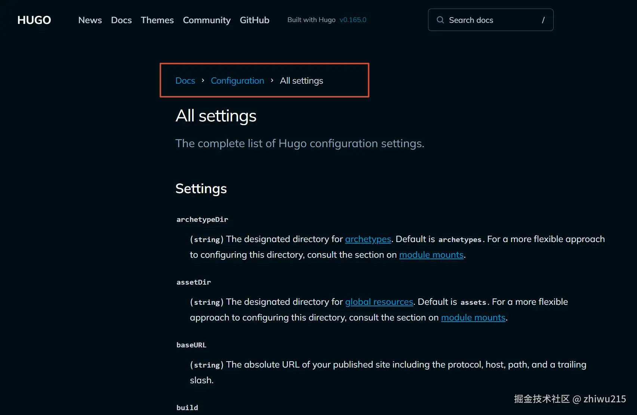Viewport: 637px width, 415px height.
Task: Click the baseURL setting name
Action: [191, 345]
